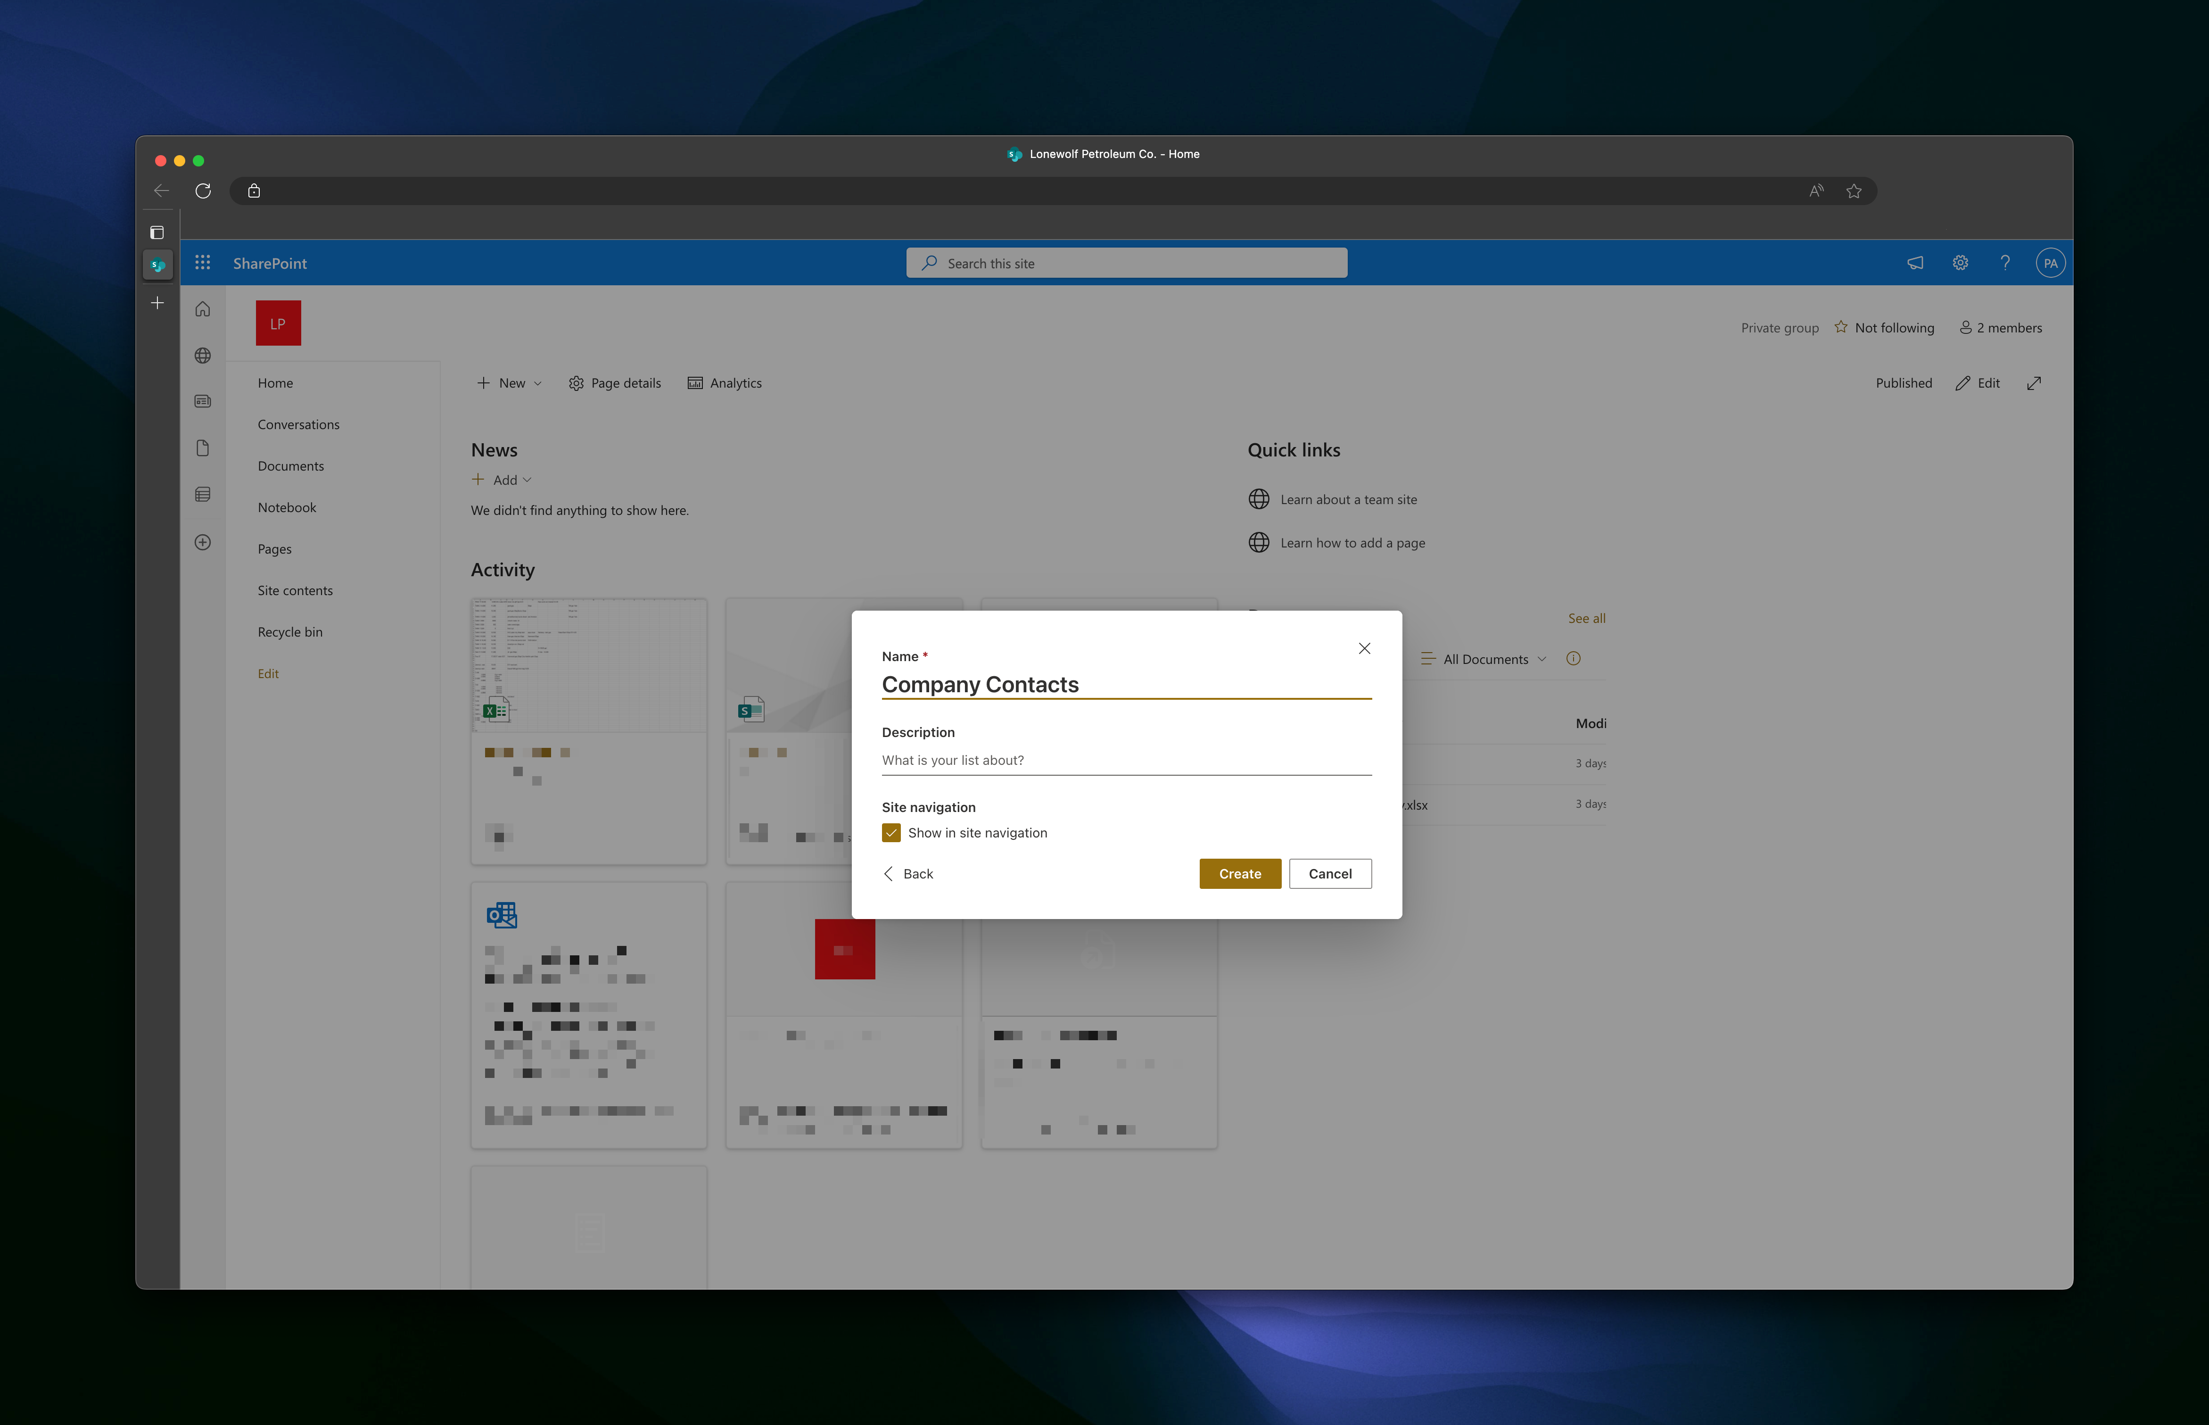Click the browser back arrow
Image resolution: width=2209 pixels, height=1425 pixels.
[x=162, y=191]
